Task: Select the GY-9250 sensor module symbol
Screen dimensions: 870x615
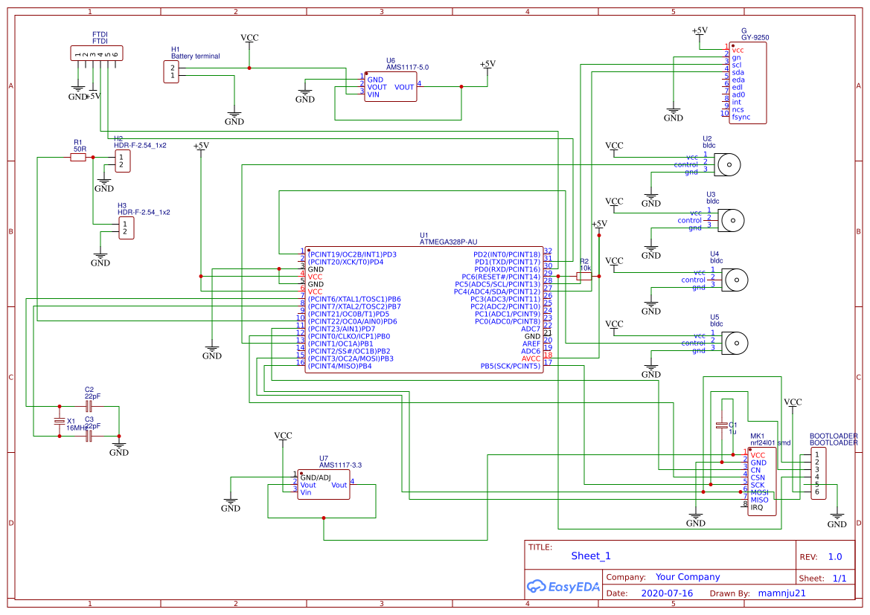Action: click(x=746, y=82)
